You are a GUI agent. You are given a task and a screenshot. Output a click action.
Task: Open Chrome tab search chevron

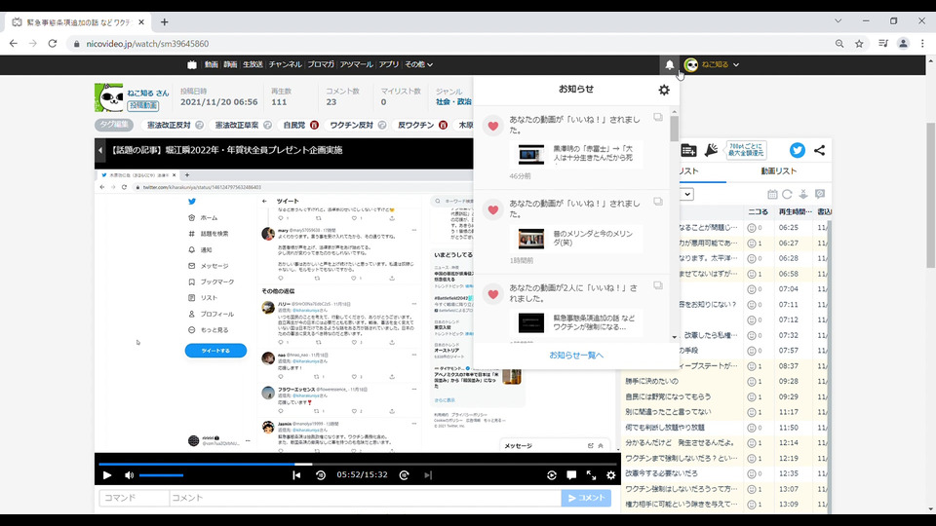(838, 20)
